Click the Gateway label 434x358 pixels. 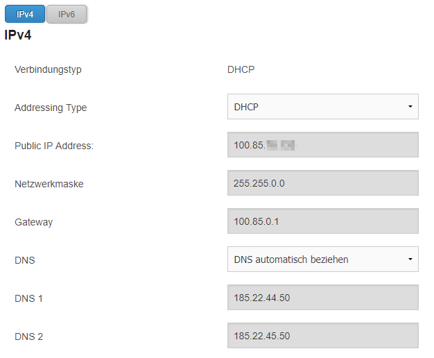[33, 222]
